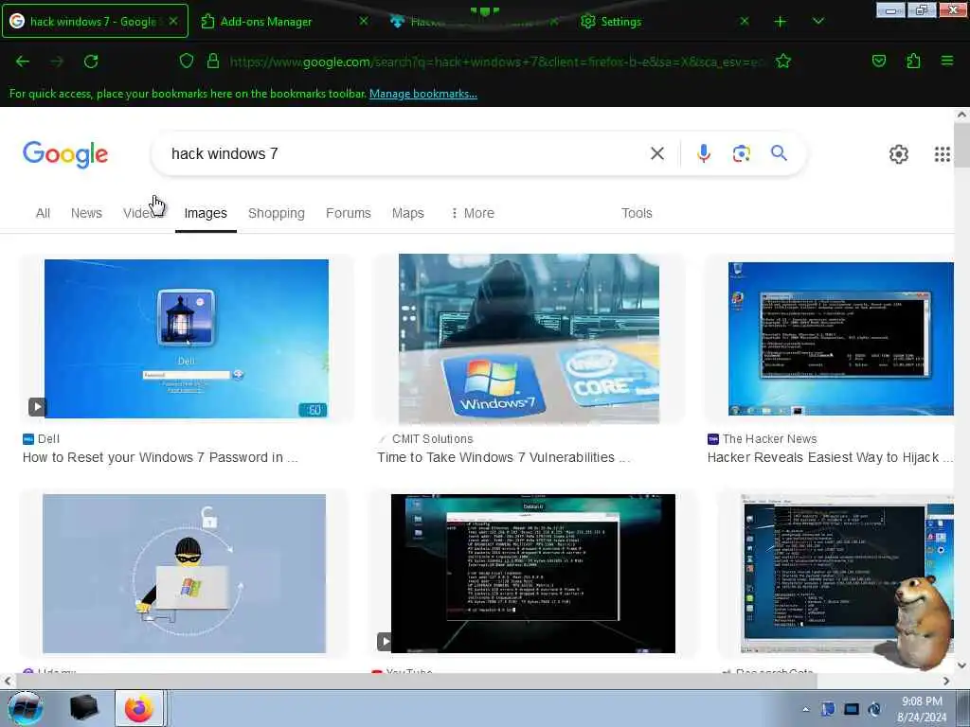The height and width of the screenshot is (727, 970).
Task: Open 'Hacker Reveals Easiest Way to Hijack' link
Action: click(830, 457)
